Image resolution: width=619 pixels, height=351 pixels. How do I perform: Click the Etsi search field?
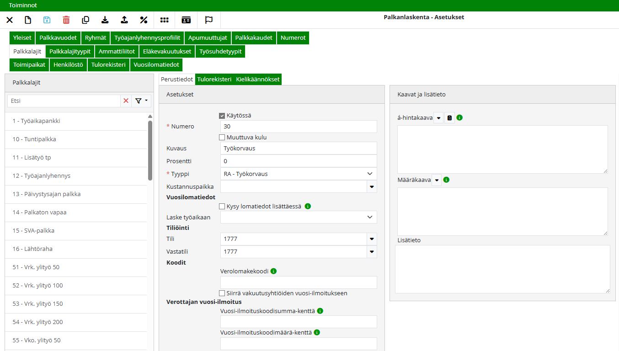click(x=64, y=101)
